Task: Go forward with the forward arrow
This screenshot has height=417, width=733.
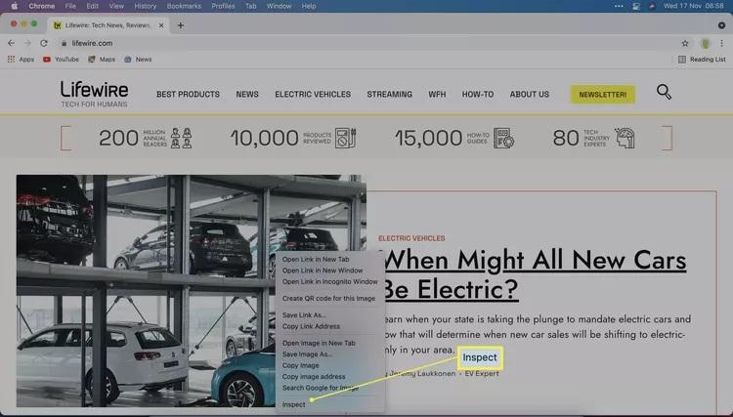Action: [27, 43]
